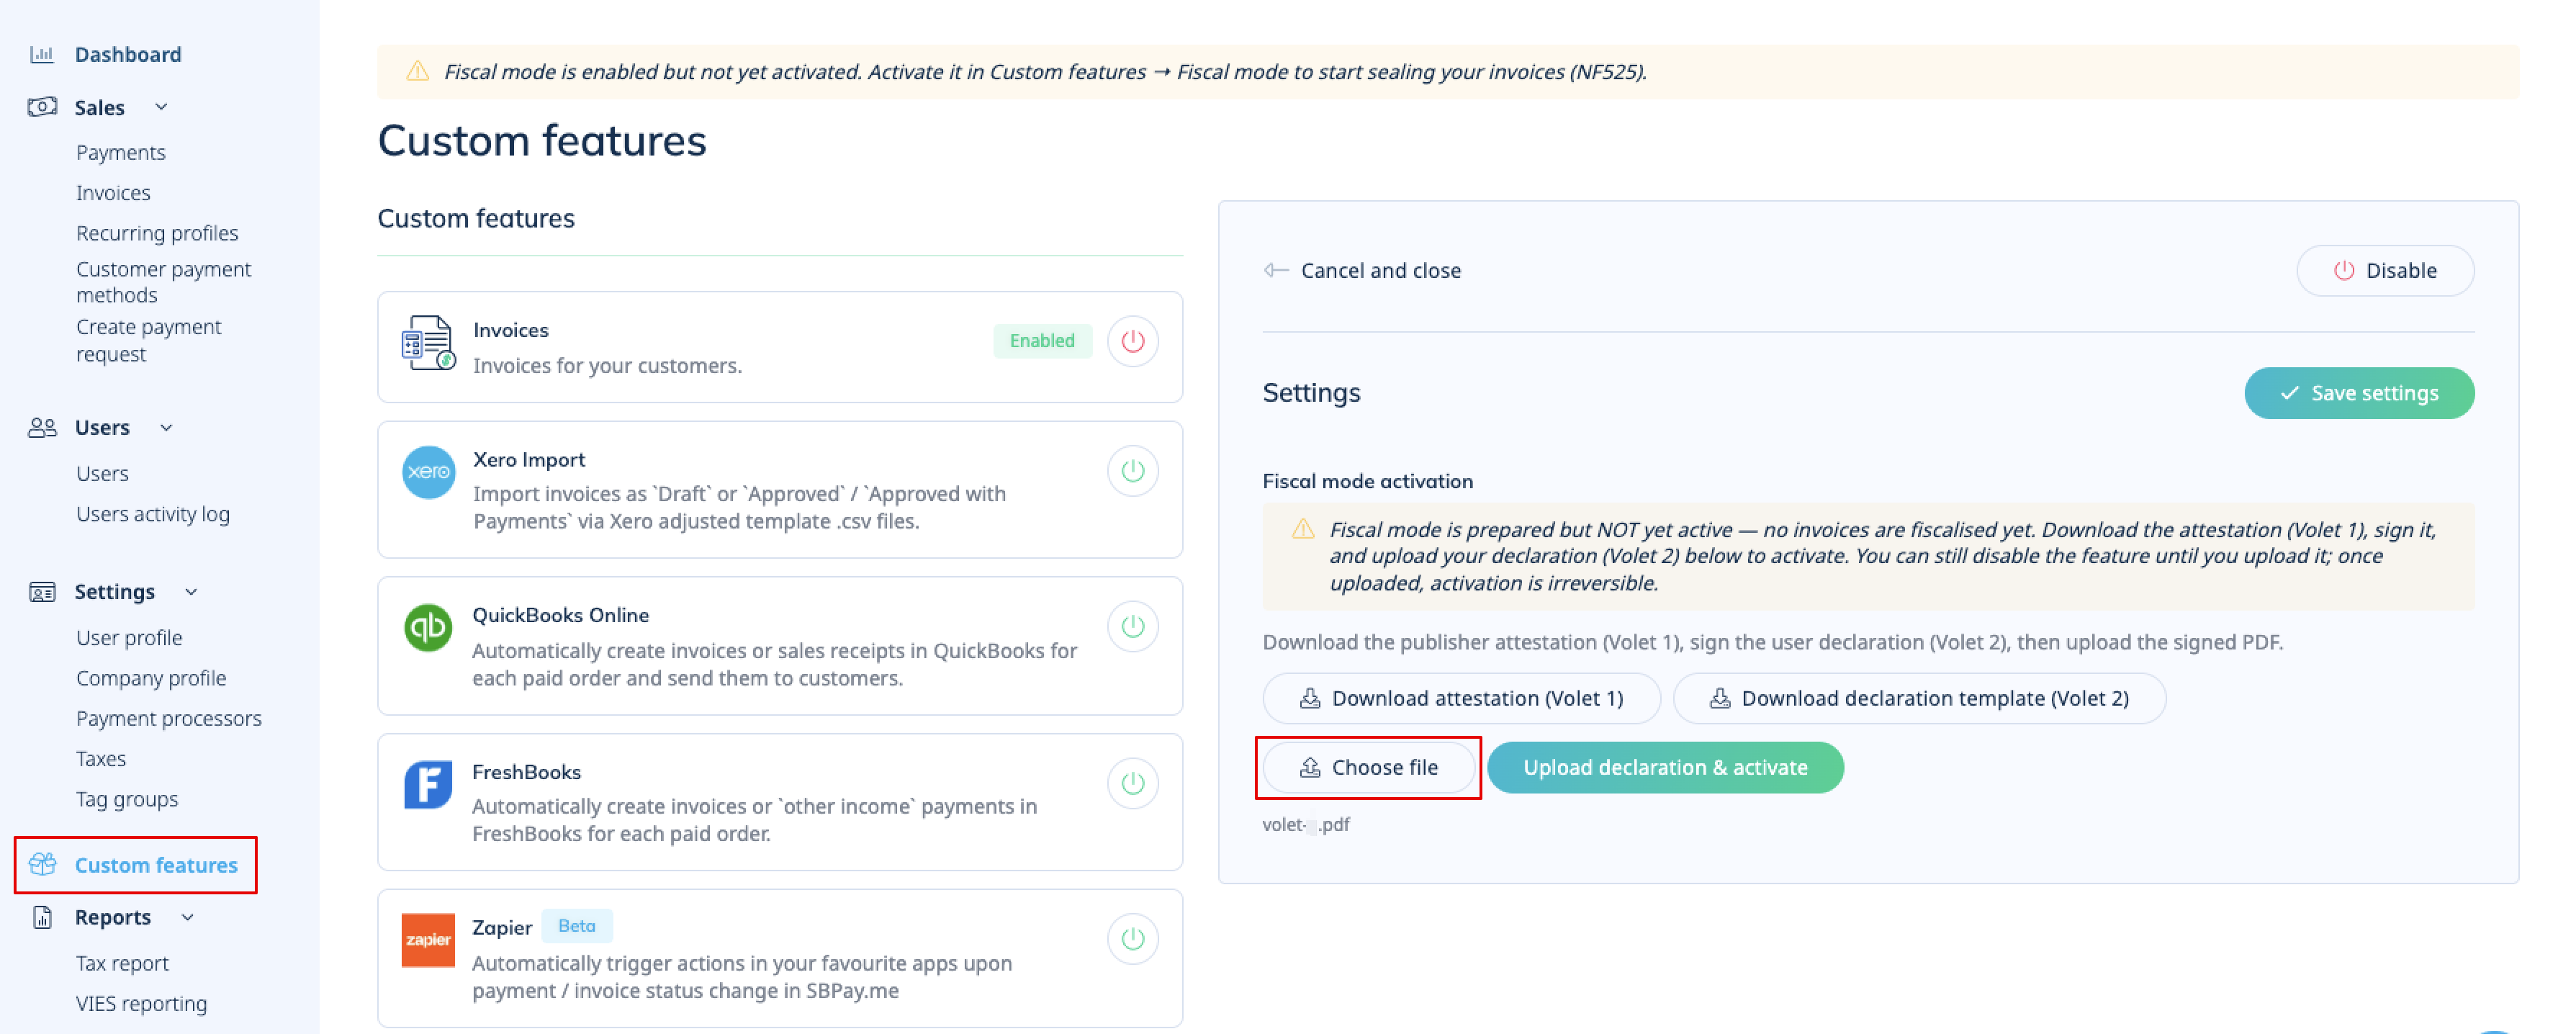Enable Zapier with its power toggle
Image resolution: width=2576 pixels, height=1034 pixels.
tap(1132, 939)
